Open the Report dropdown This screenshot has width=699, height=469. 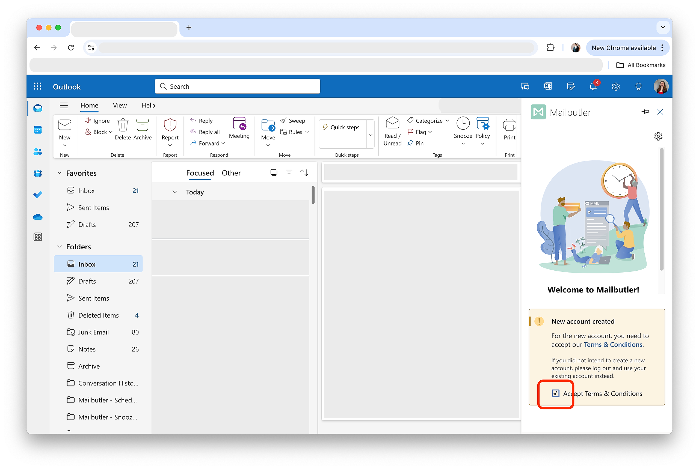point(170,145)
